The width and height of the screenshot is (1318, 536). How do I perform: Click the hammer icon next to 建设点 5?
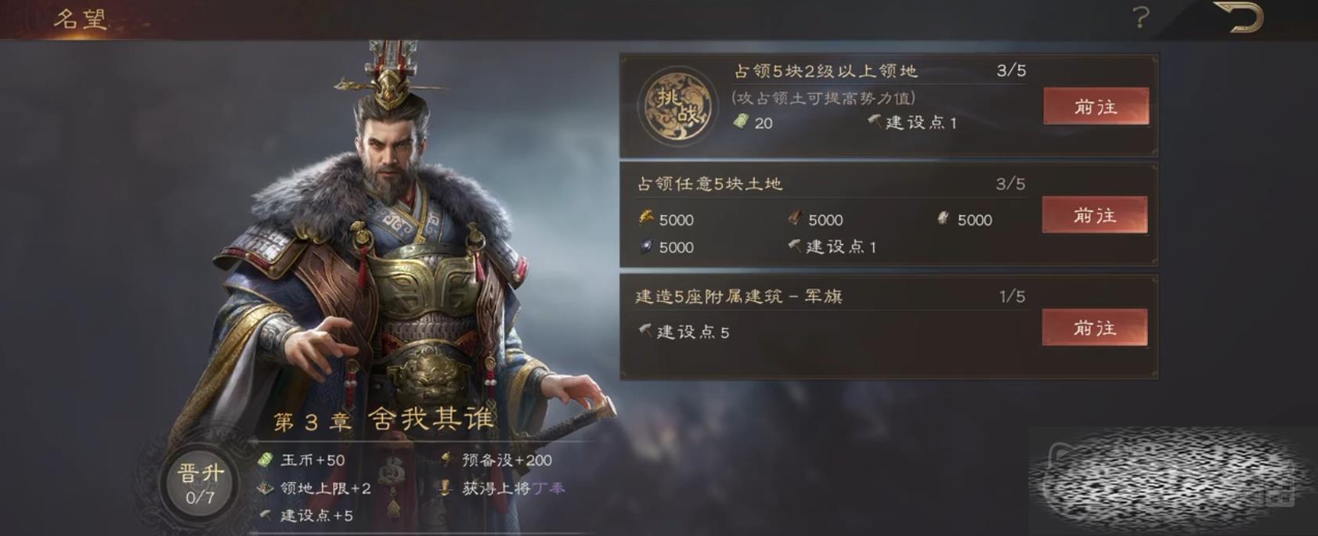[x=645, y=331]
